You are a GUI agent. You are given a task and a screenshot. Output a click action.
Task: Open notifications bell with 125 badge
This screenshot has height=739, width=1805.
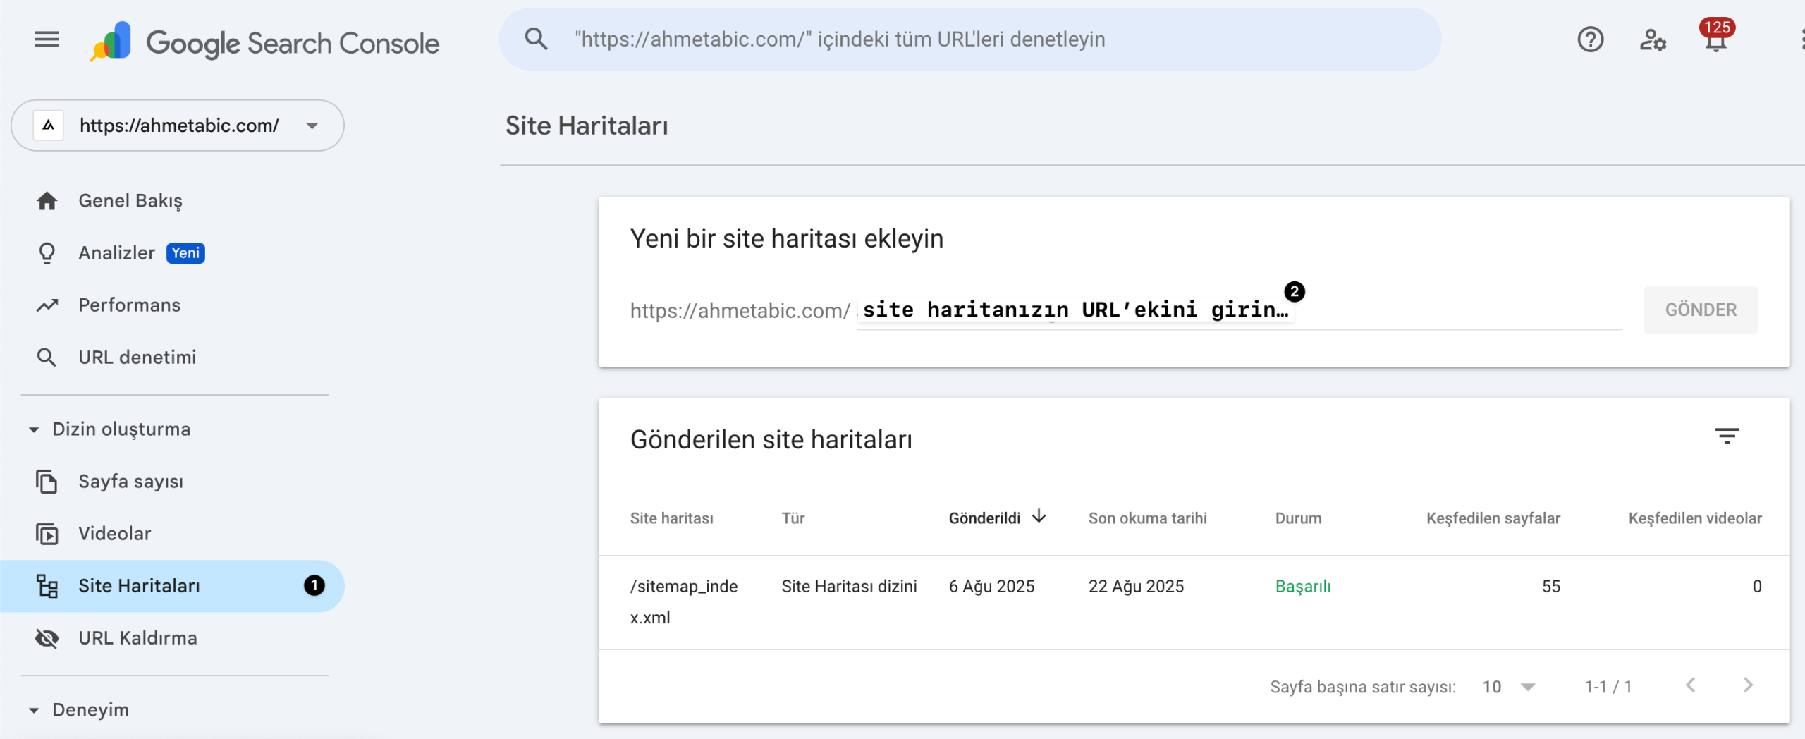(1715, 37)
